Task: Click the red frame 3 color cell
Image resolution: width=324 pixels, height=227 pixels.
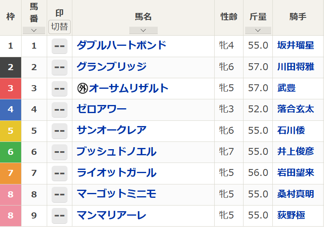Action: (11, 89)
